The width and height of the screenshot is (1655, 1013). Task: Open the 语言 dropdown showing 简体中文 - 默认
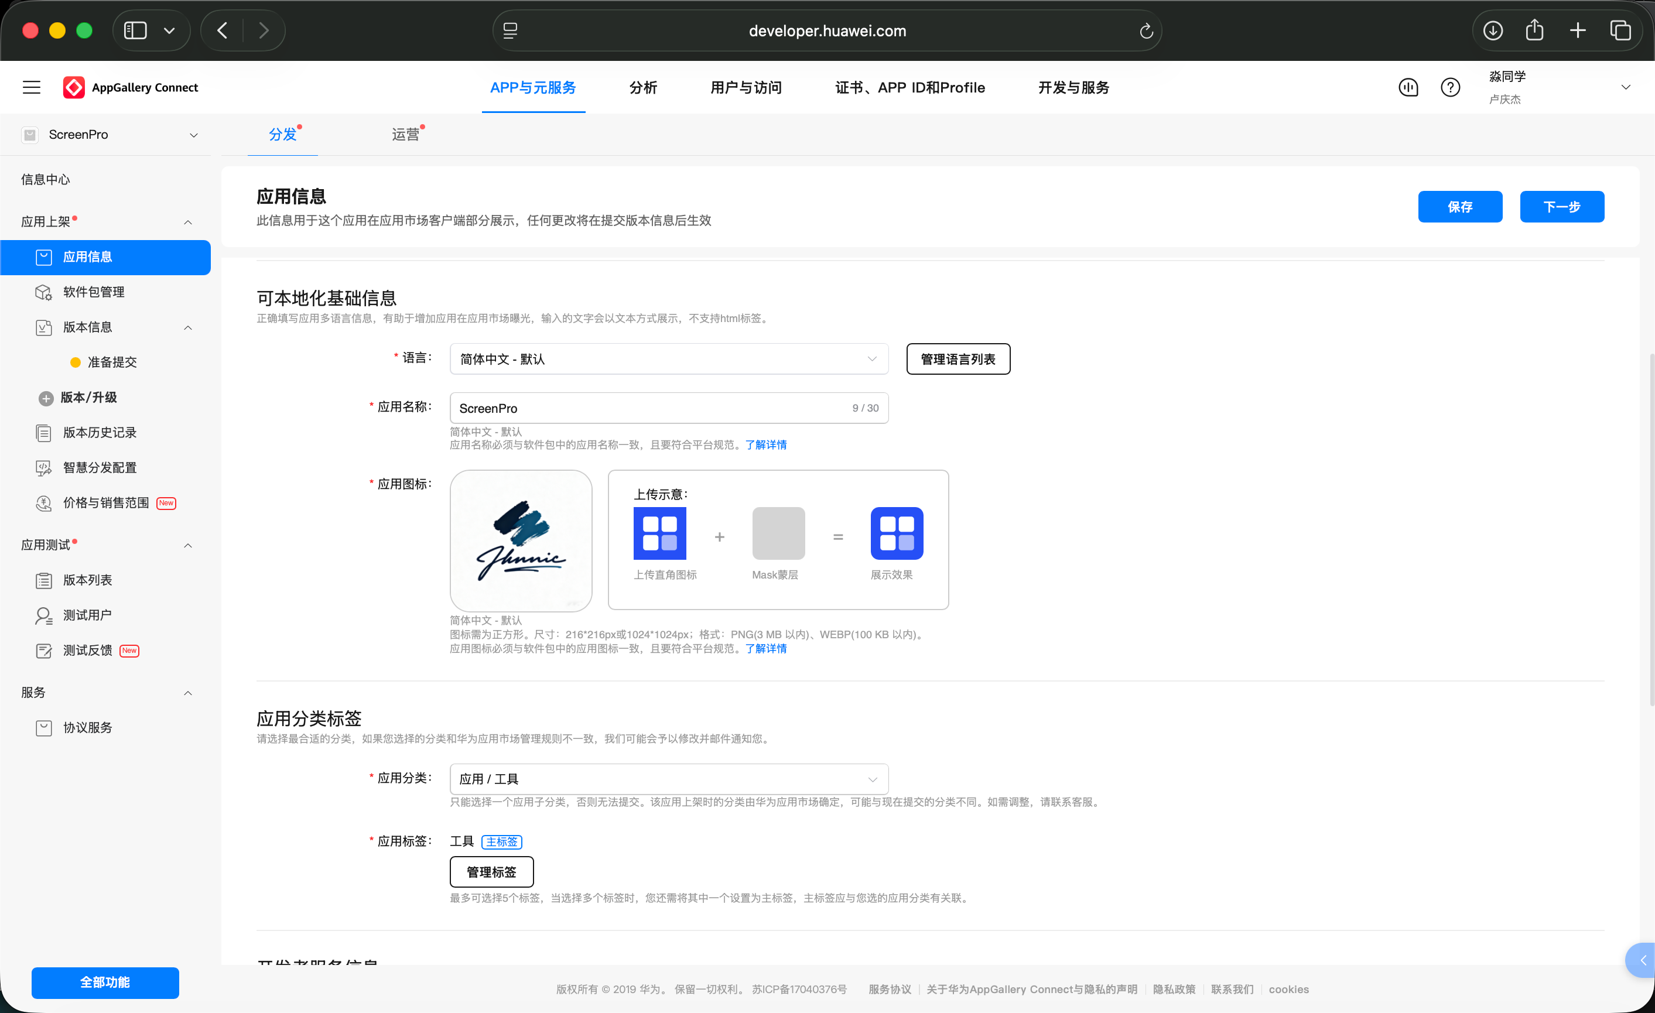pos(669,359)
